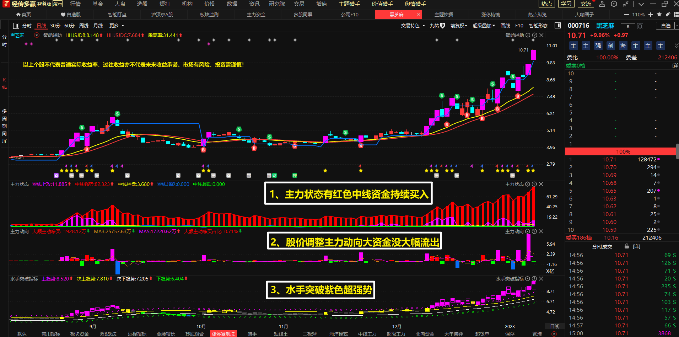Close the 水手突破指标 indicator panel
The image size is (679, 337).
pyautogui.click(x=541, y=279)
